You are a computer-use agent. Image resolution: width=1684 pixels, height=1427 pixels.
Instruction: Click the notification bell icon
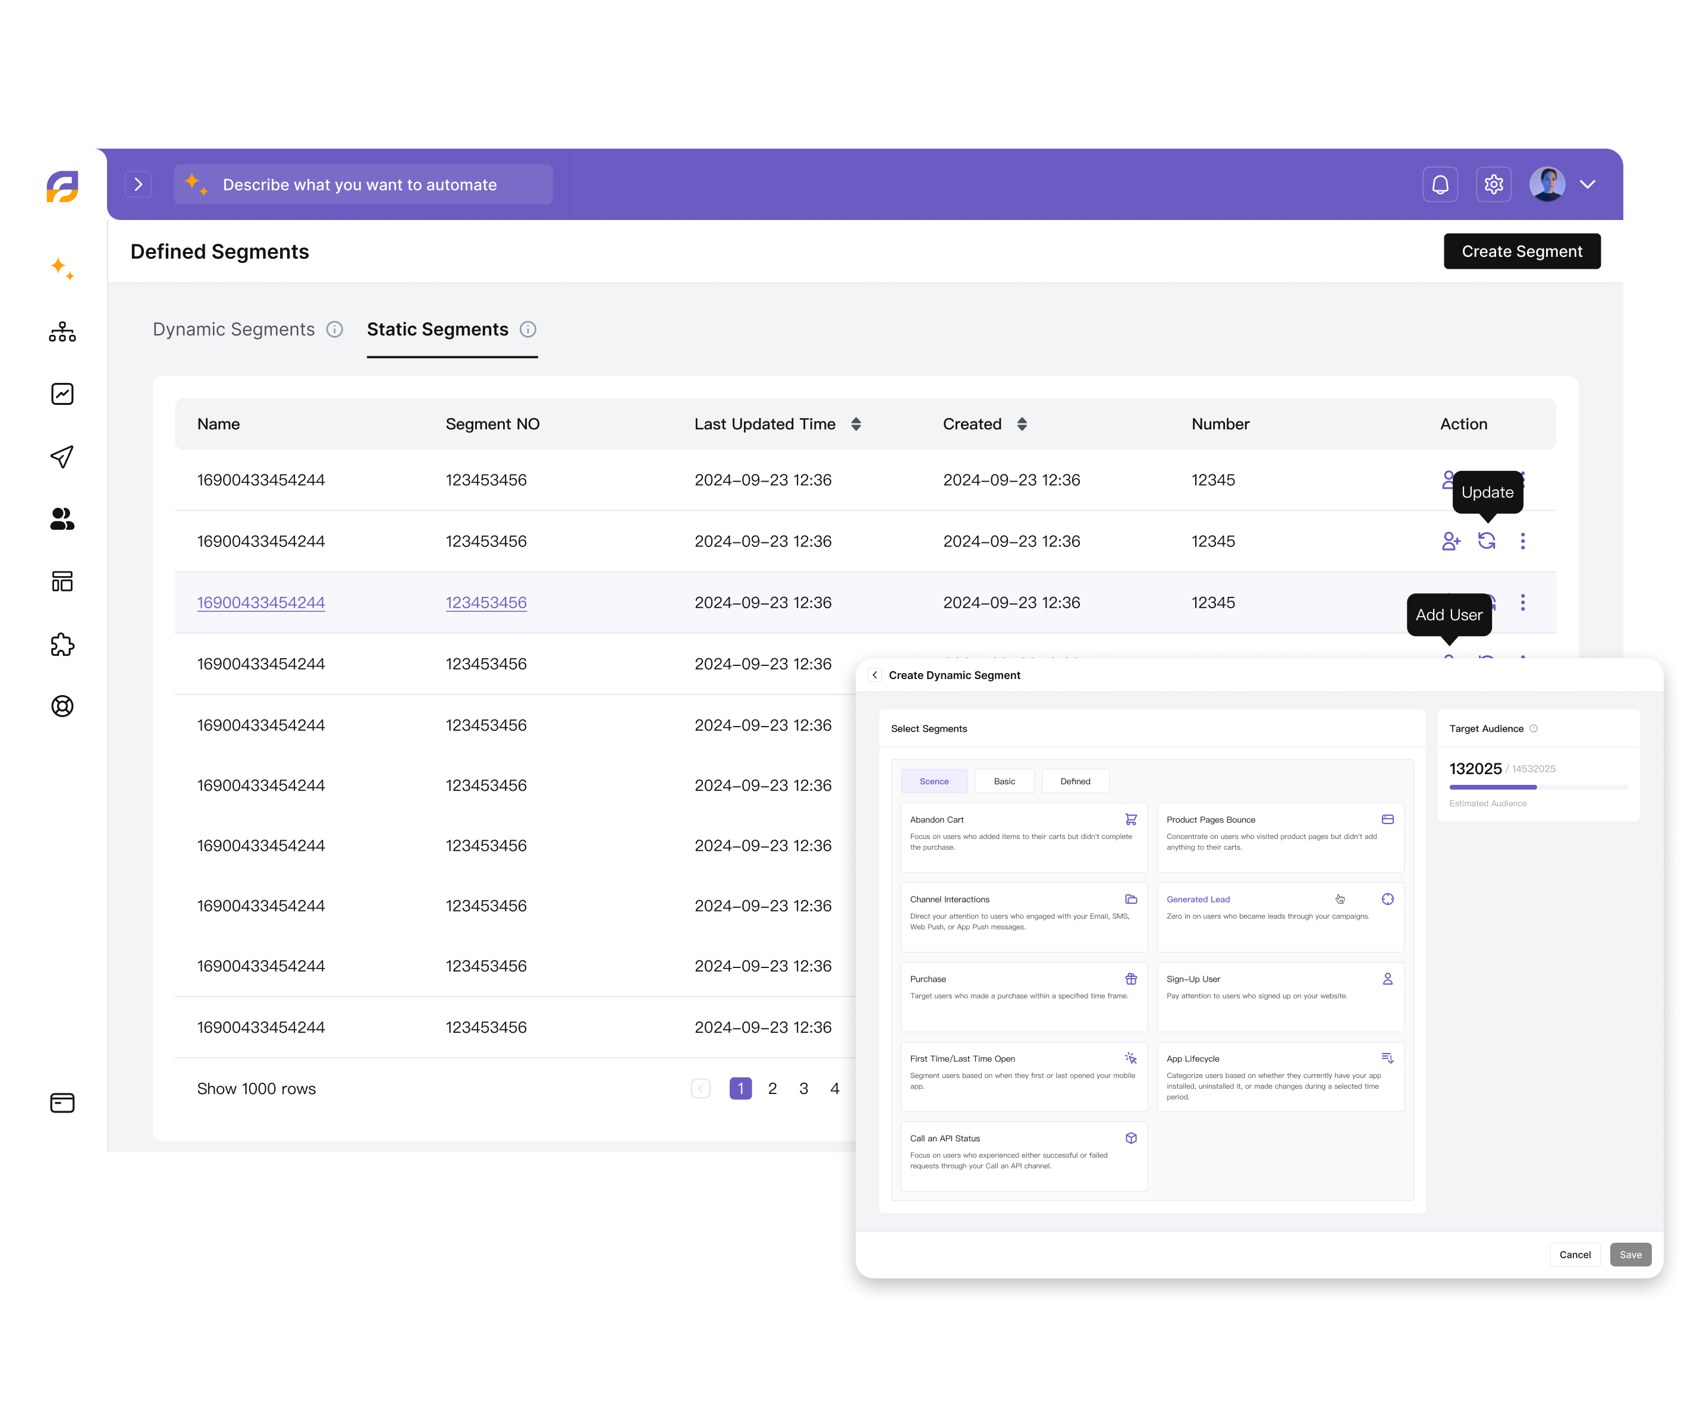pyautogui.click(x=1440, y=184)
